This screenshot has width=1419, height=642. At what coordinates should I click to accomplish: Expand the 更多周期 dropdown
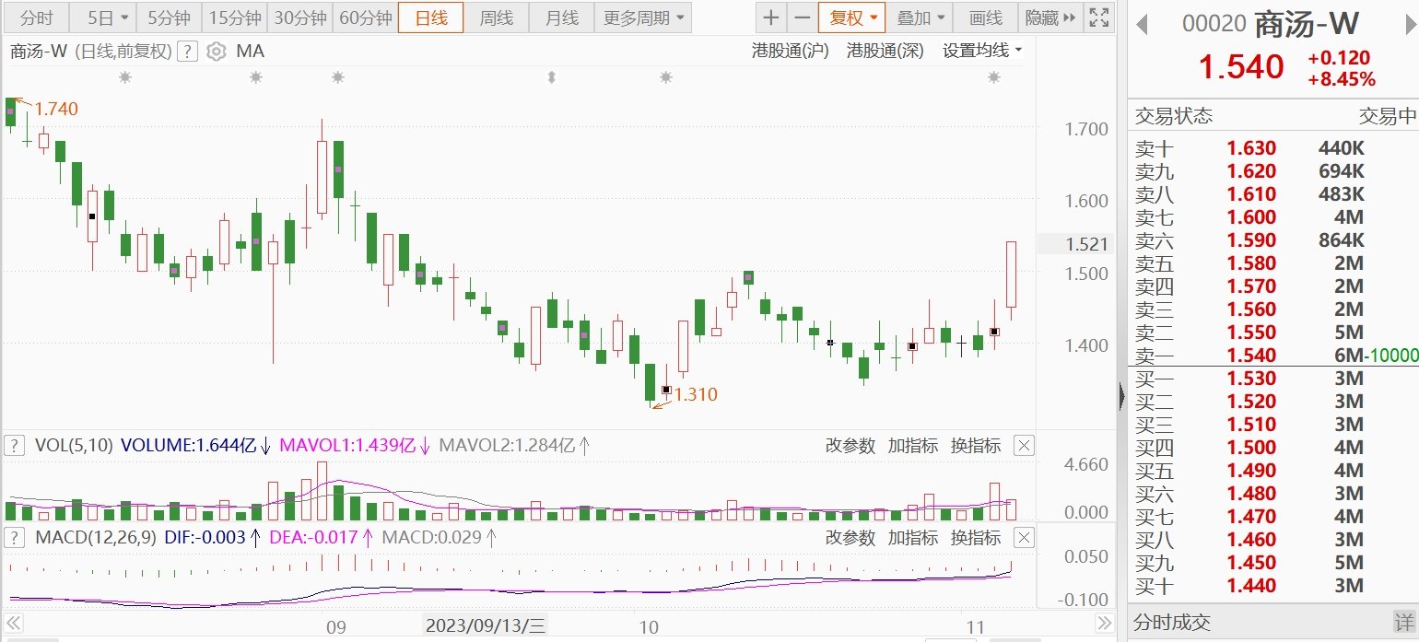pyautogui.click(x=644, y=18)
